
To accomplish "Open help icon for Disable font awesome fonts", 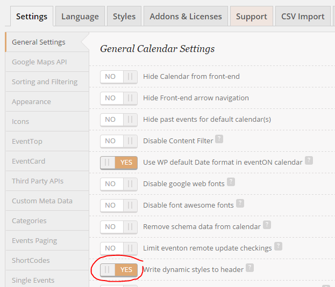I will pos(240,203).
